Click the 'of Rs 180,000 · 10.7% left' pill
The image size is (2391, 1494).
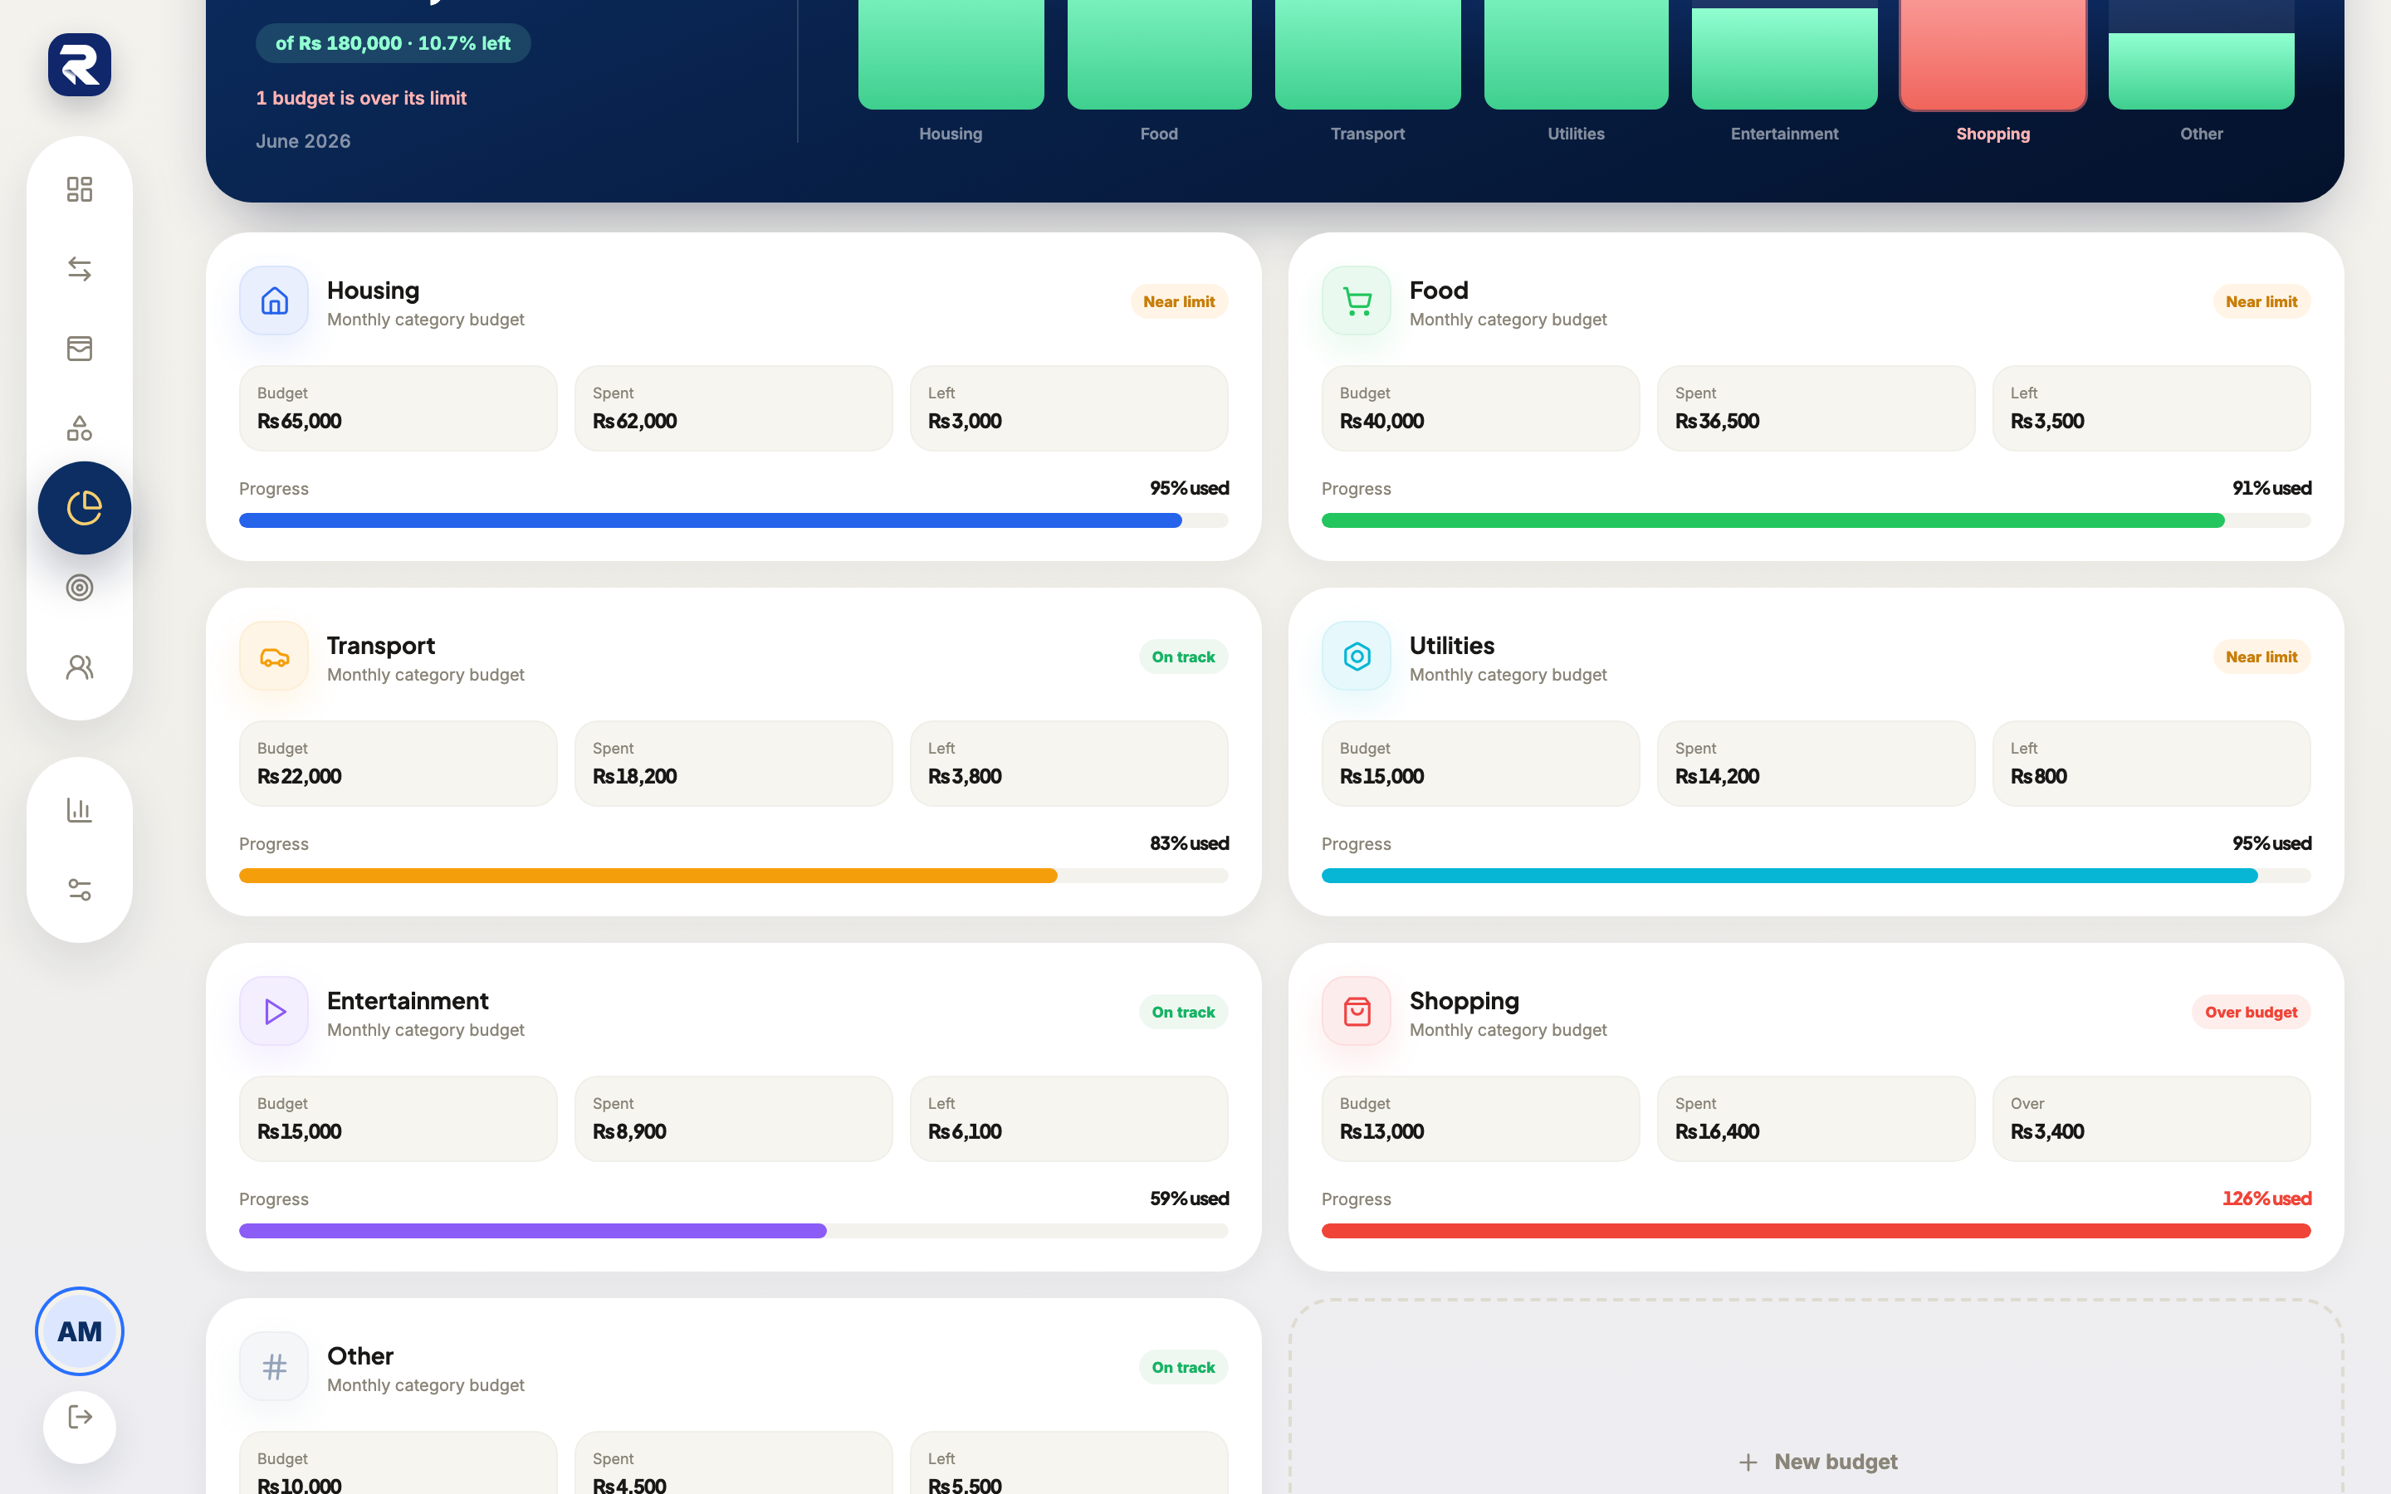pyautogui.click(x=394, y=43)
